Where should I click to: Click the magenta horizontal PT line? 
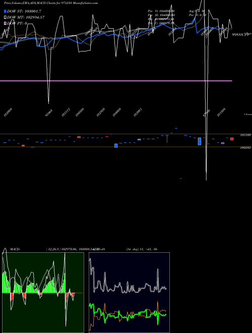point(116,81)
